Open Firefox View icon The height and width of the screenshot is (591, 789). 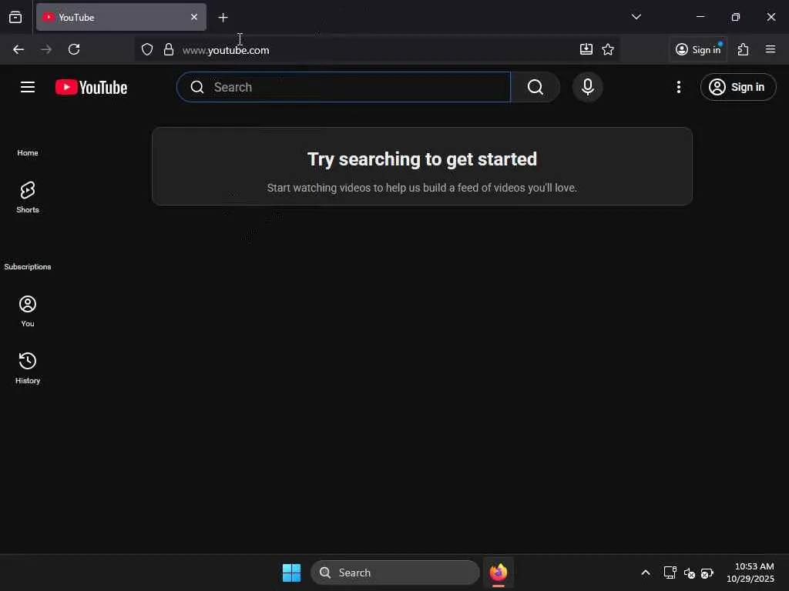click(x=15, y=18)
